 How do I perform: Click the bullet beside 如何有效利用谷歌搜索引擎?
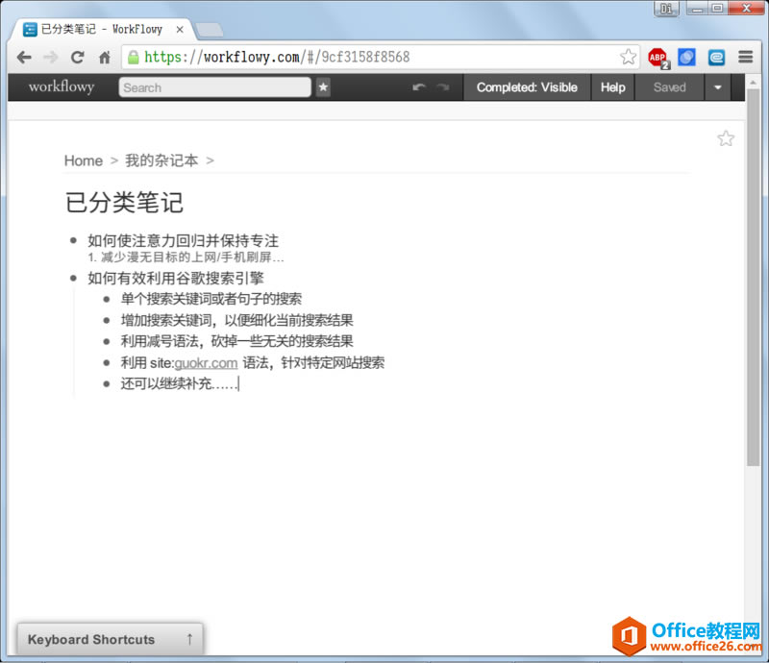click(x=75, y=279)
